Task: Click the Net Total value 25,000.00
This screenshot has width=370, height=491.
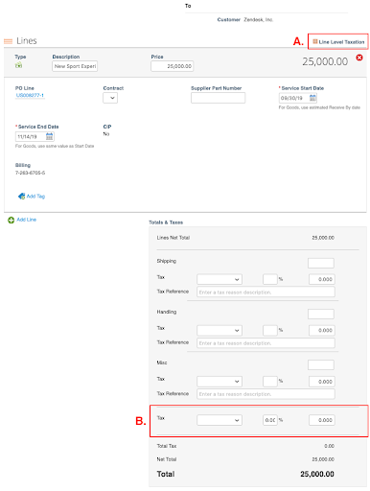Action: tap(323, 459)
